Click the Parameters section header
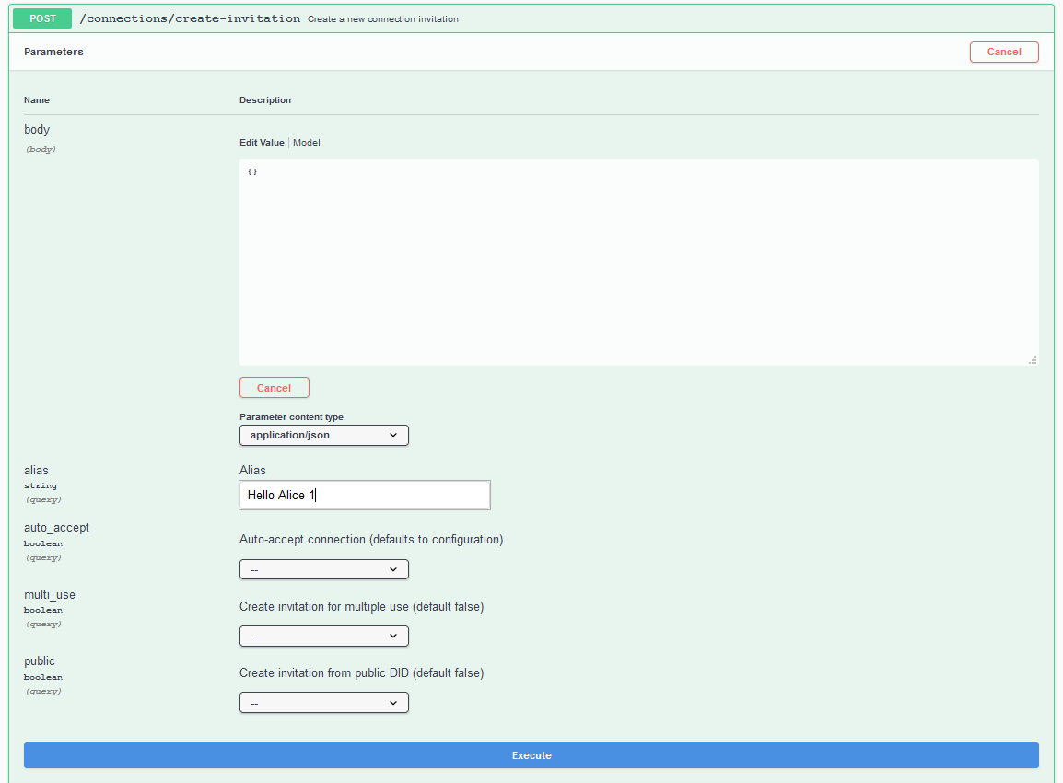 click(x=53, y=52)
